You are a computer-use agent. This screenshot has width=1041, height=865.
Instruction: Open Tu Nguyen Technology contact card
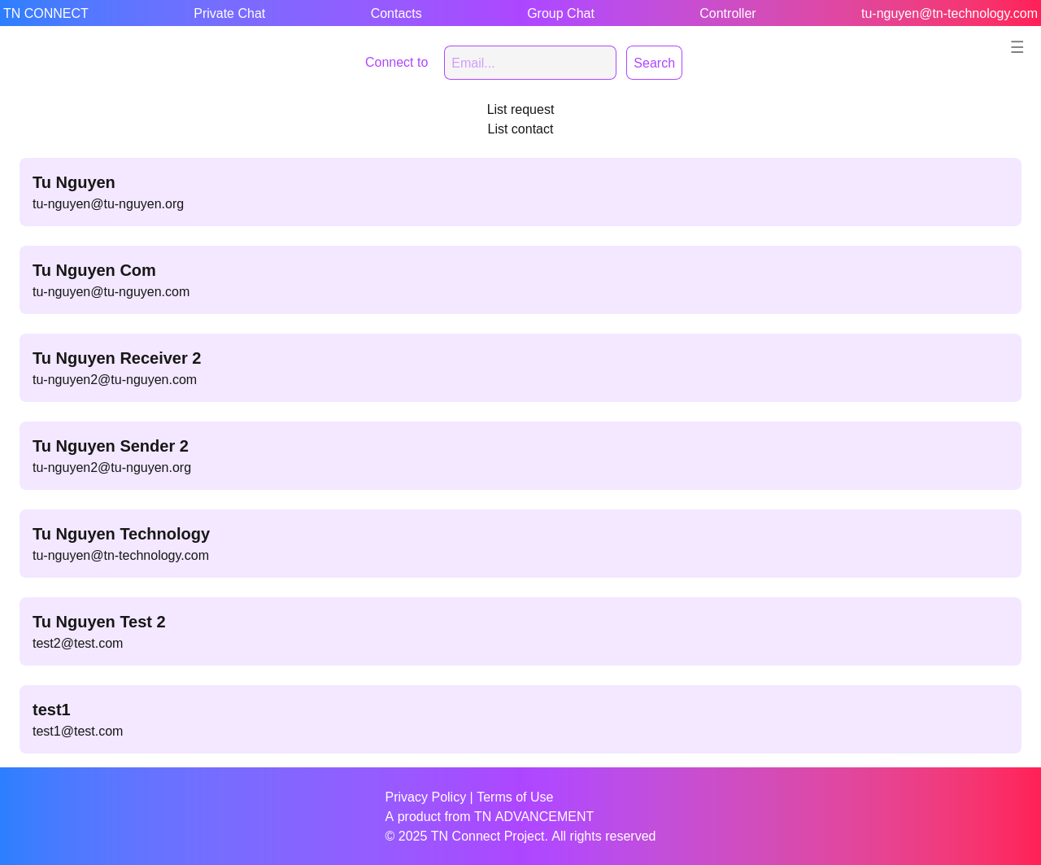[520, 544]
